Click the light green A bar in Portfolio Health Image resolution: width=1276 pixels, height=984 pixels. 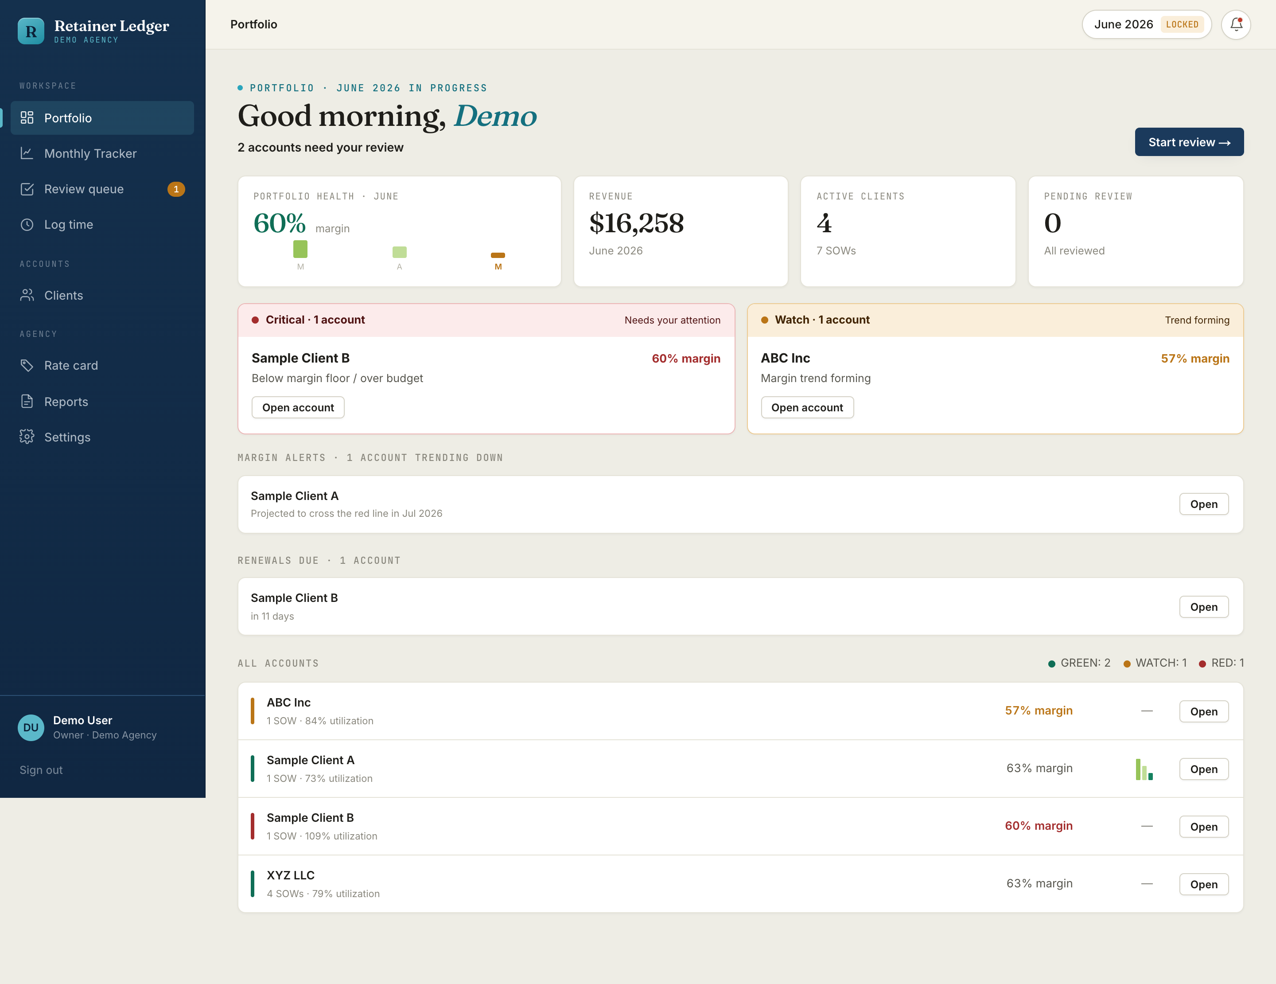click(x=399, y=252)
